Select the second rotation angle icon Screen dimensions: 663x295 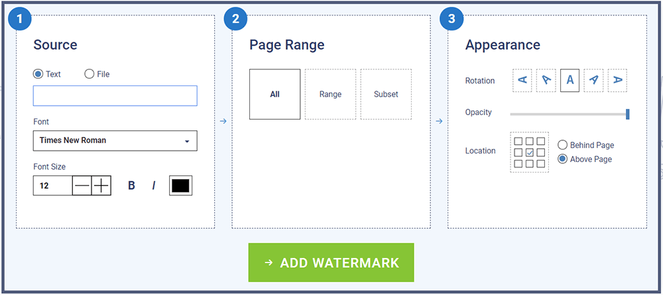546,81
